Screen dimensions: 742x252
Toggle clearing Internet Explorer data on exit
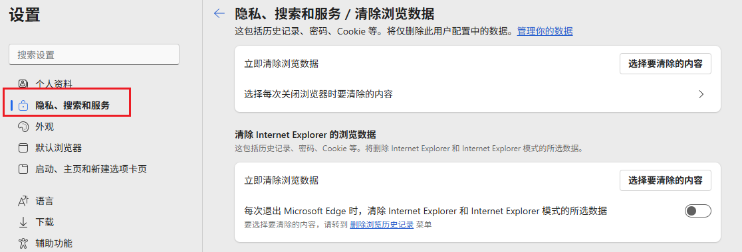click(x=698, y=211)
